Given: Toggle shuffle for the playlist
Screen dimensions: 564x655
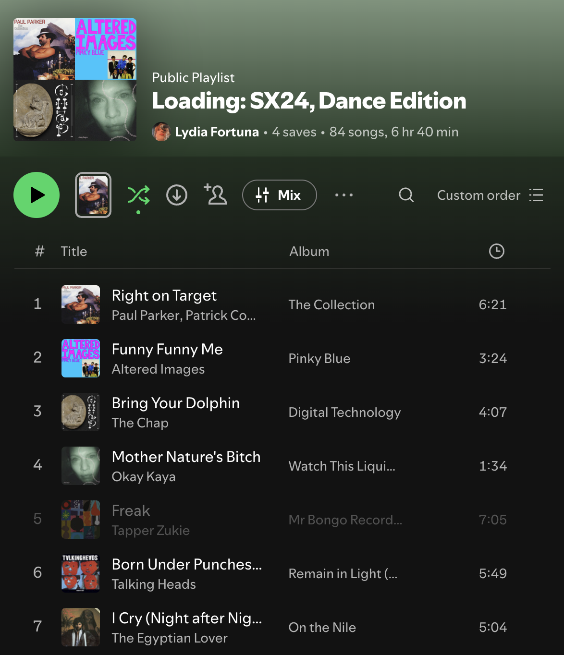Looking at the screenshot, I should [x=138, y=195].
